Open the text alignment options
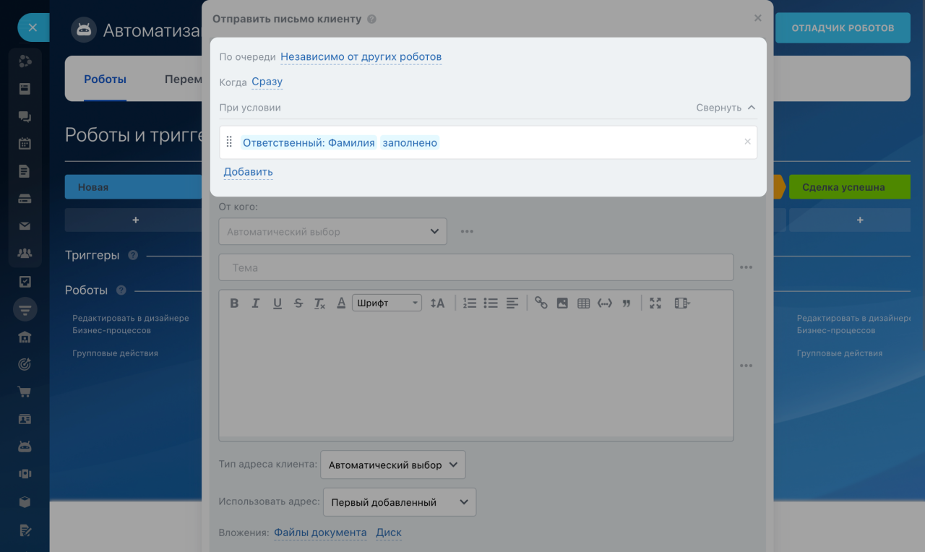This screenshot has height=552, width=925. coord(512,303)
